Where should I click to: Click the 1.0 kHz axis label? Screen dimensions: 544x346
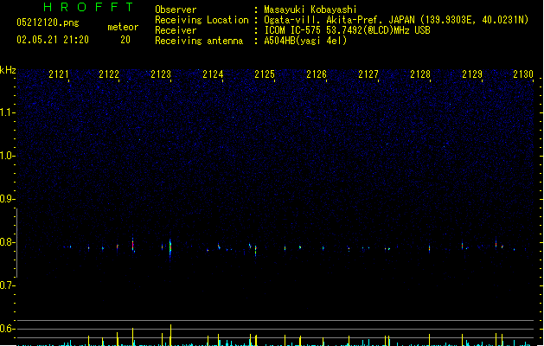(7, 156)
